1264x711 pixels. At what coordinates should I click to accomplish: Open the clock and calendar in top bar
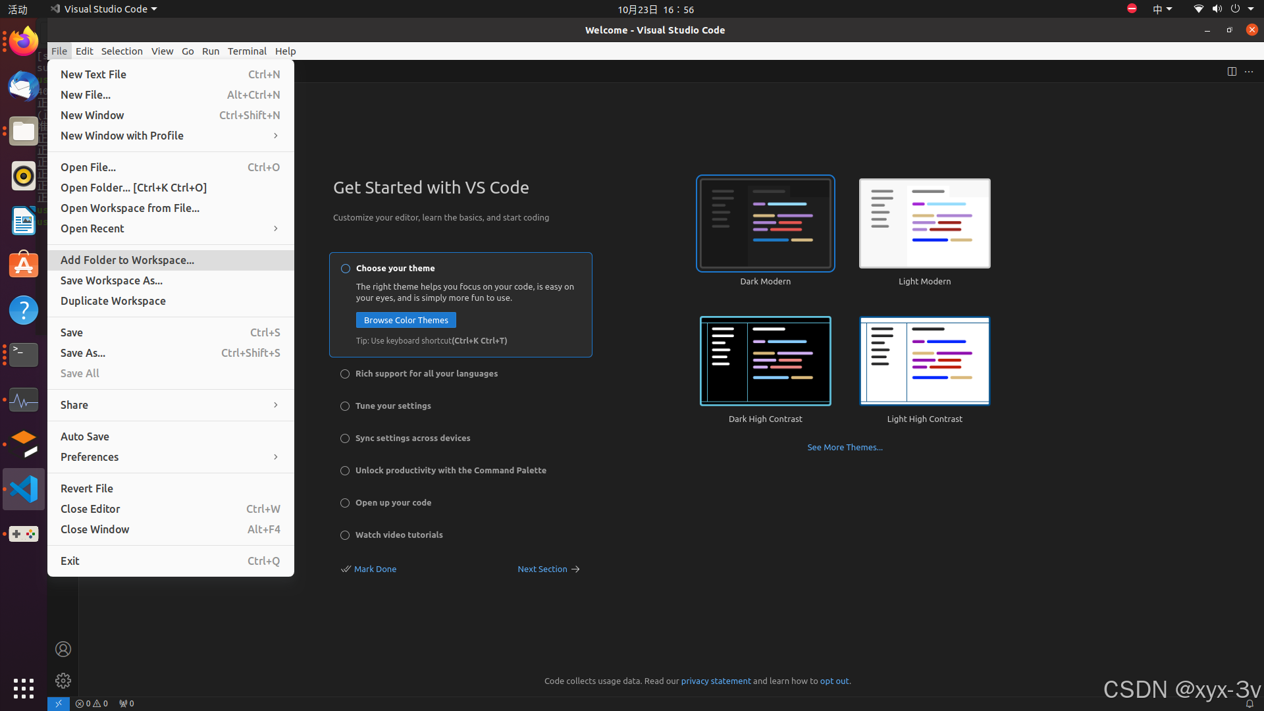coord(656,9)
